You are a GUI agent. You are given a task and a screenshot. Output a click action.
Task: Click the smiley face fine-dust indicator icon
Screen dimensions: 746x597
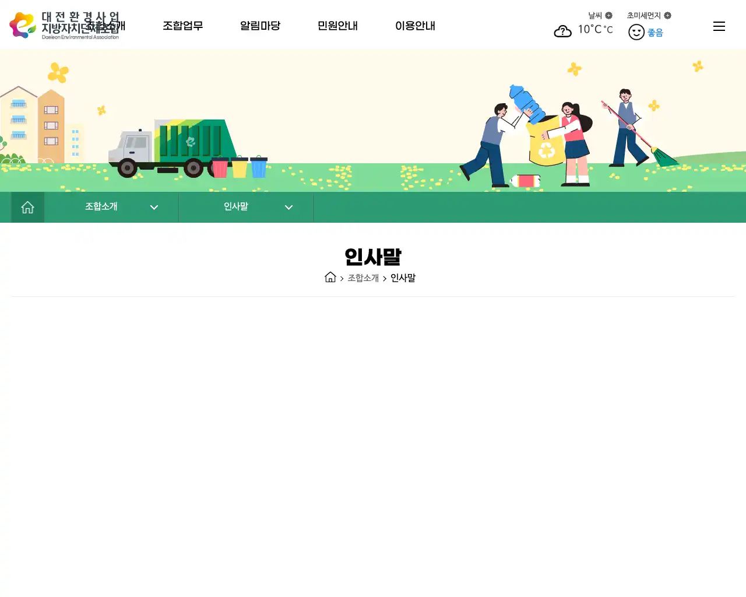tap(636, 32)
